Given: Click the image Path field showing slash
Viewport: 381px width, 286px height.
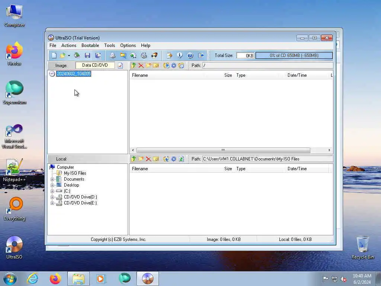Looking at the screenshot, I should 268,66.
